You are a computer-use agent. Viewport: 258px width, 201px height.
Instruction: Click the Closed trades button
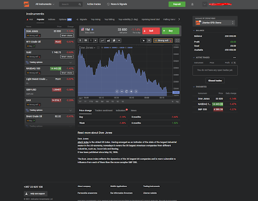215,81
